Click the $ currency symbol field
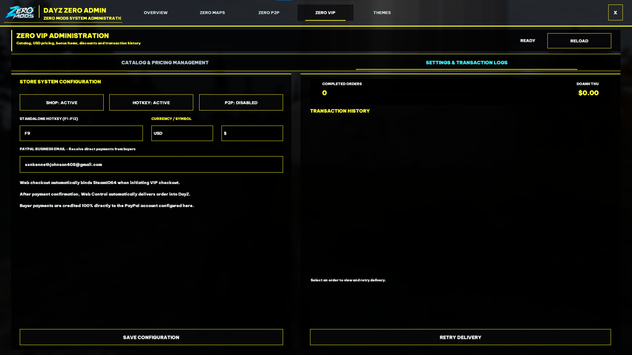 point(252,133)
